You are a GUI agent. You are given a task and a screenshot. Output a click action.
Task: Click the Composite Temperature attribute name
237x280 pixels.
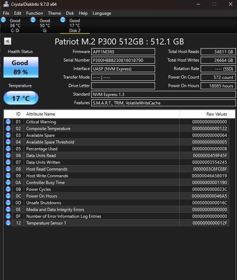(x=48, y=128)
